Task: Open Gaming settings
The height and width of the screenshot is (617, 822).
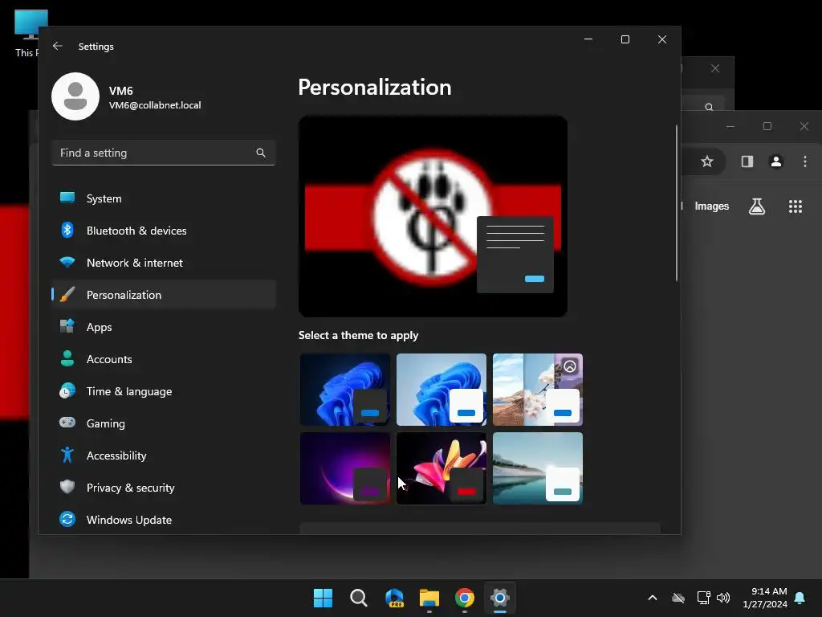Action: [164, 423]
